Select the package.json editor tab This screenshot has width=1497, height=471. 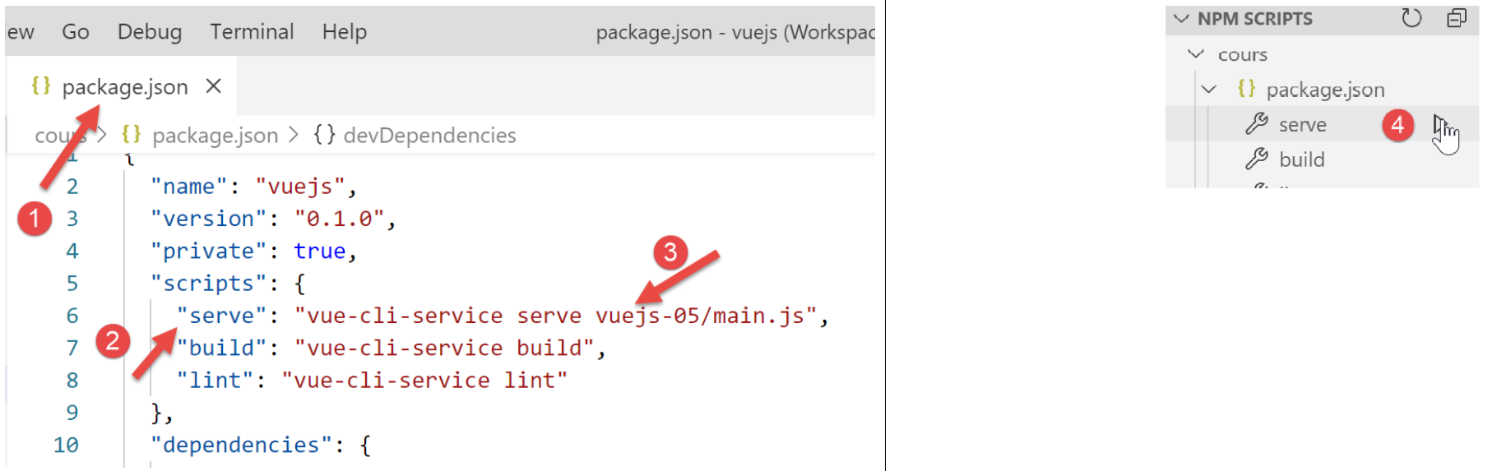pyautogui.click(x=125, y=86)
